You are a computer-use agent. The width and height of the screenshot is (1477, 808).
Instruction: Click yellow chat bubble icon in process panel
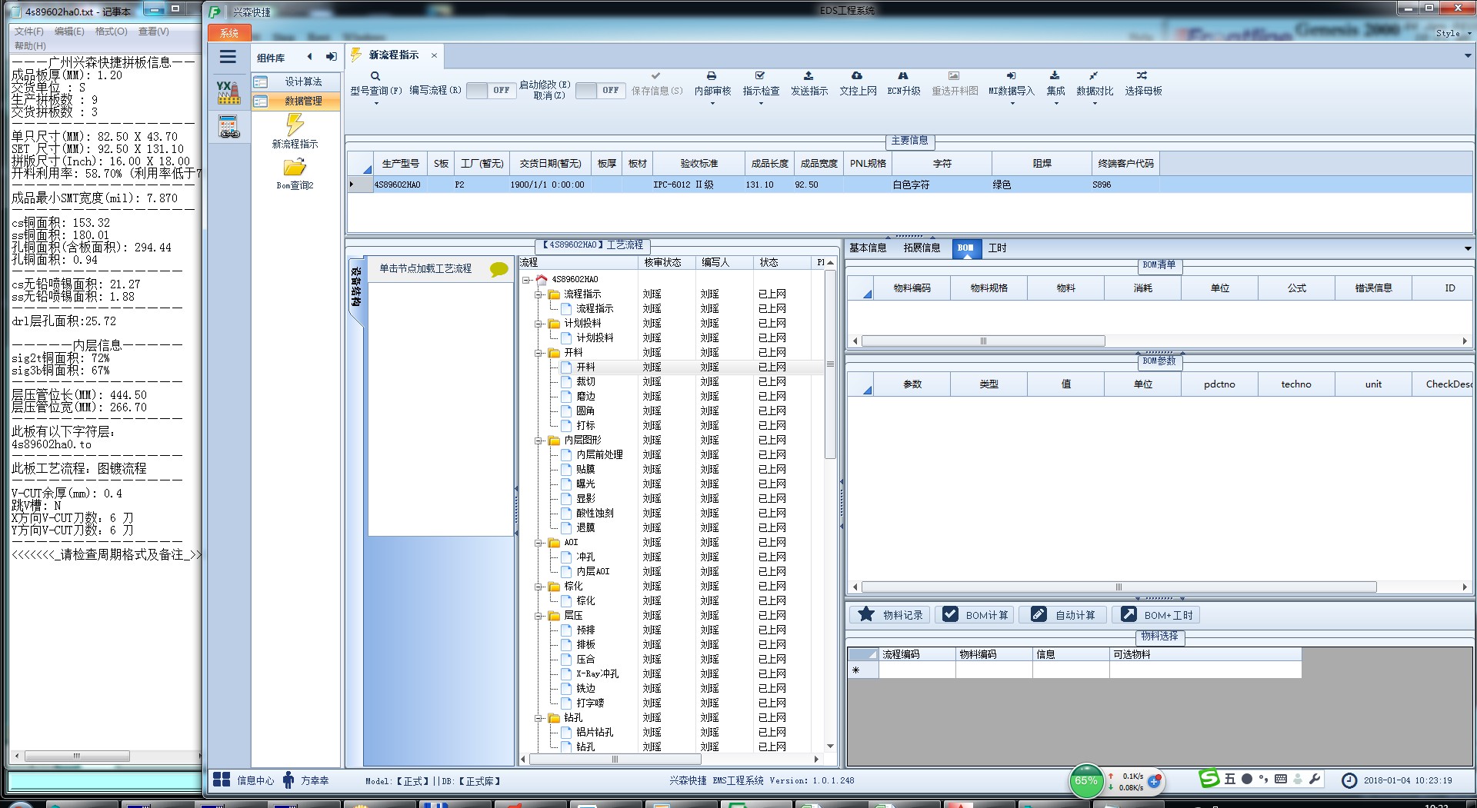point(499,269)
